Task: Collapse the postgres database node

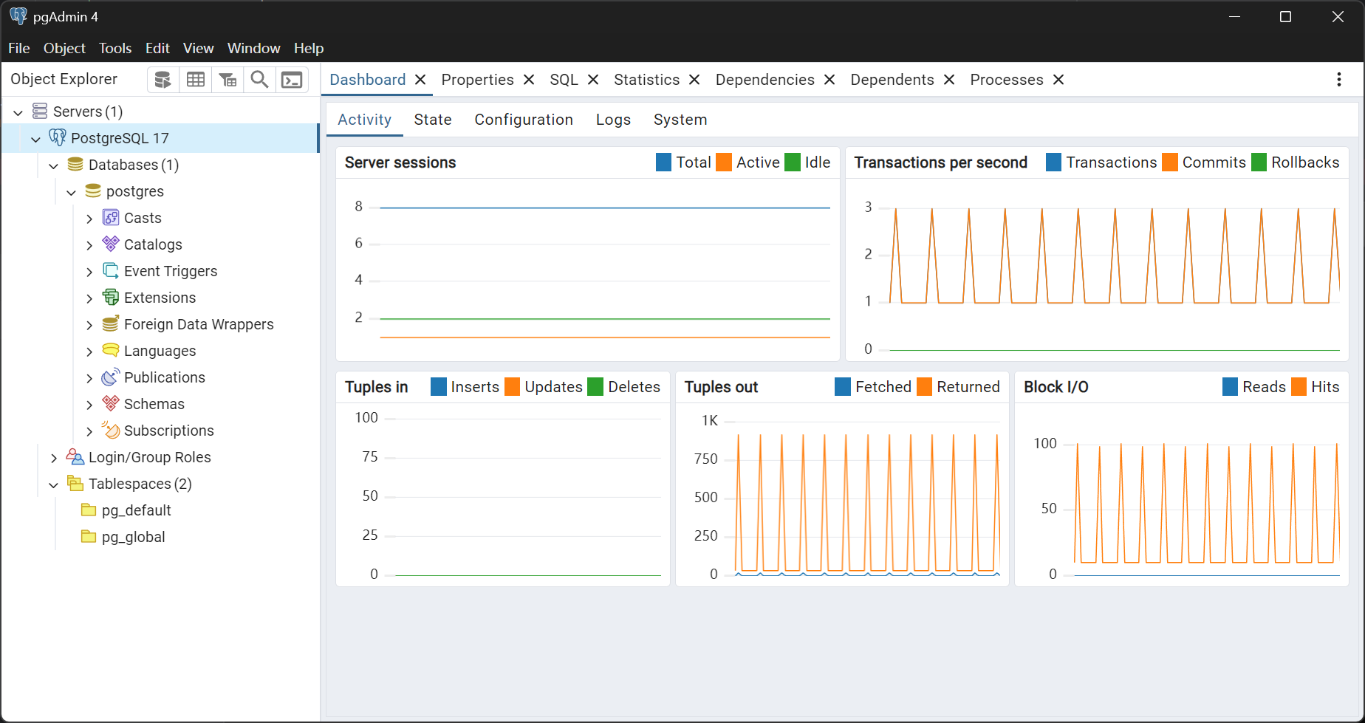Action: click(x=71, y=192)
